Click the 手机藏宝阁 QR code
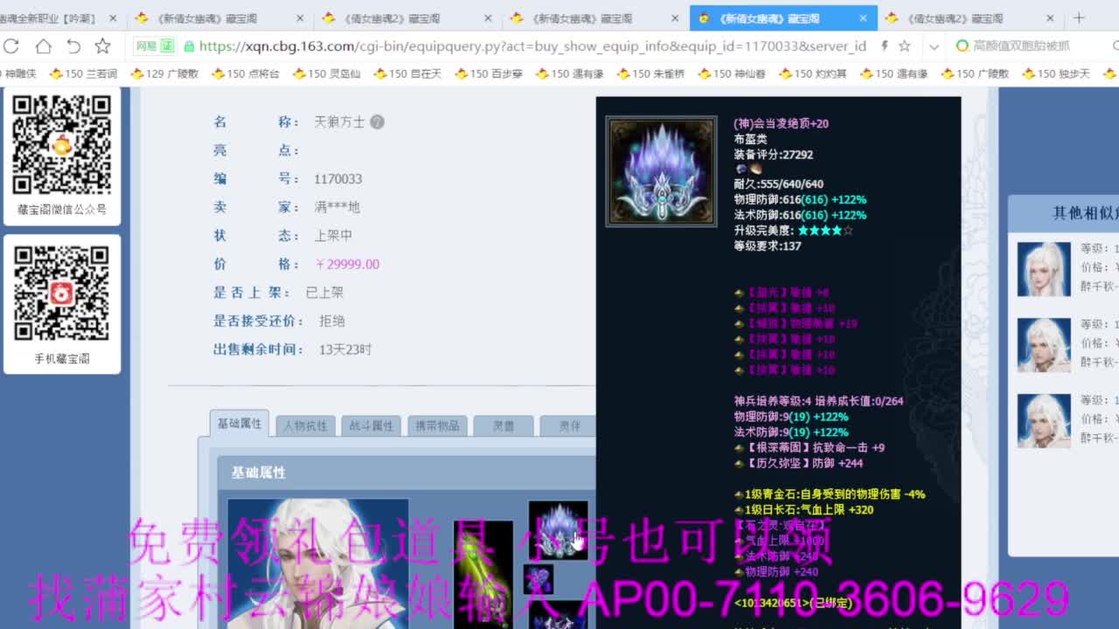1119x629 pixels. [61, 293]
